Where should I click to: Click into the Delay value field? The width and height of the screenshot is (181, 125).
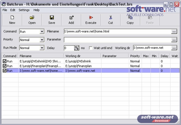point(69,48)
